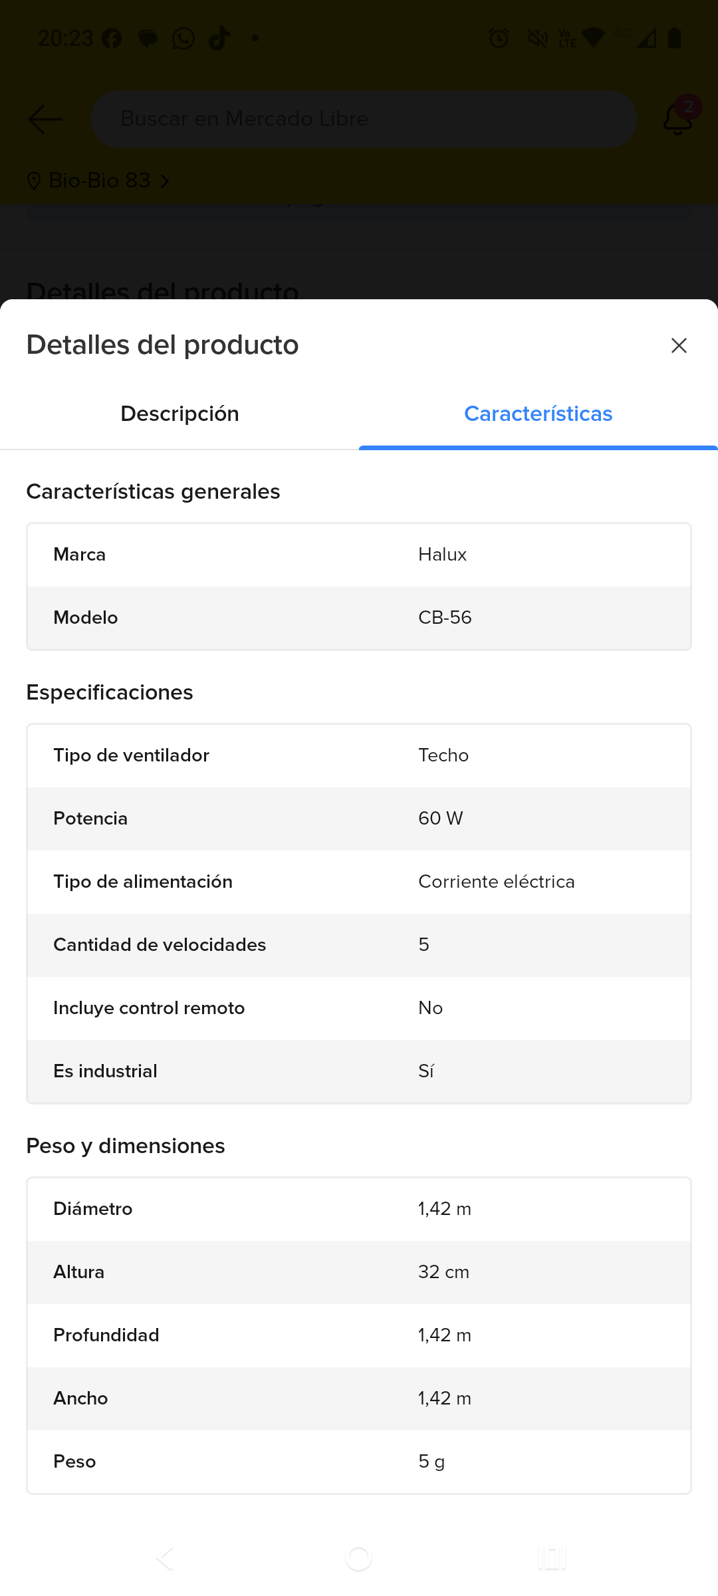Tap the Modelo row showing CB-56

pyautogui.click(x=359, y=618)
